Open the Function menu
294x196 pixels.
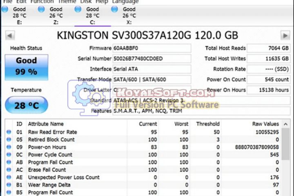[x=42, y=2]
